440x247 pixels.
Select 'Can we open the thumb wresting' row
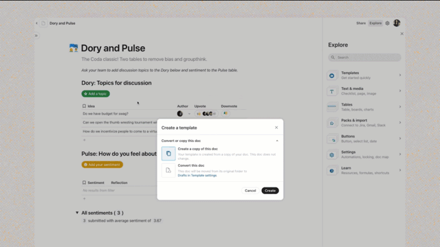tap(120, 122)
